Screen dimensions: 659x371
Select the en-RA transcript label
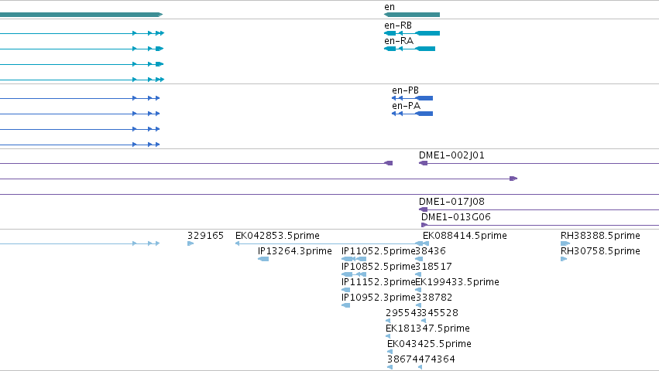tap(399, 41)
